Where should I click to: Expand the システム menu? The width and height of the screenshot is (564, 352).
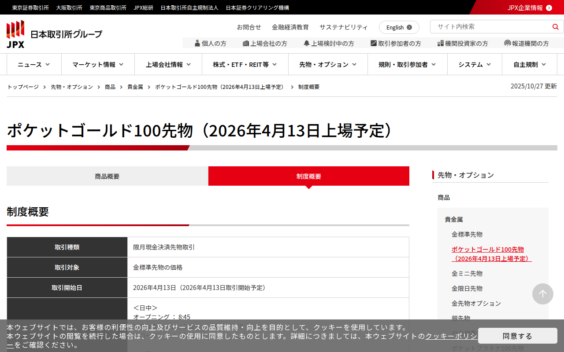(x=475, y=64)
